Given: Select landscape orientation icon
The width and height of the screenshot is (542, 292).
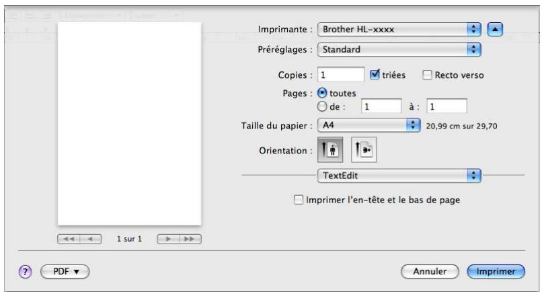Looking at the screenshot, I should [x=364, y=150].
